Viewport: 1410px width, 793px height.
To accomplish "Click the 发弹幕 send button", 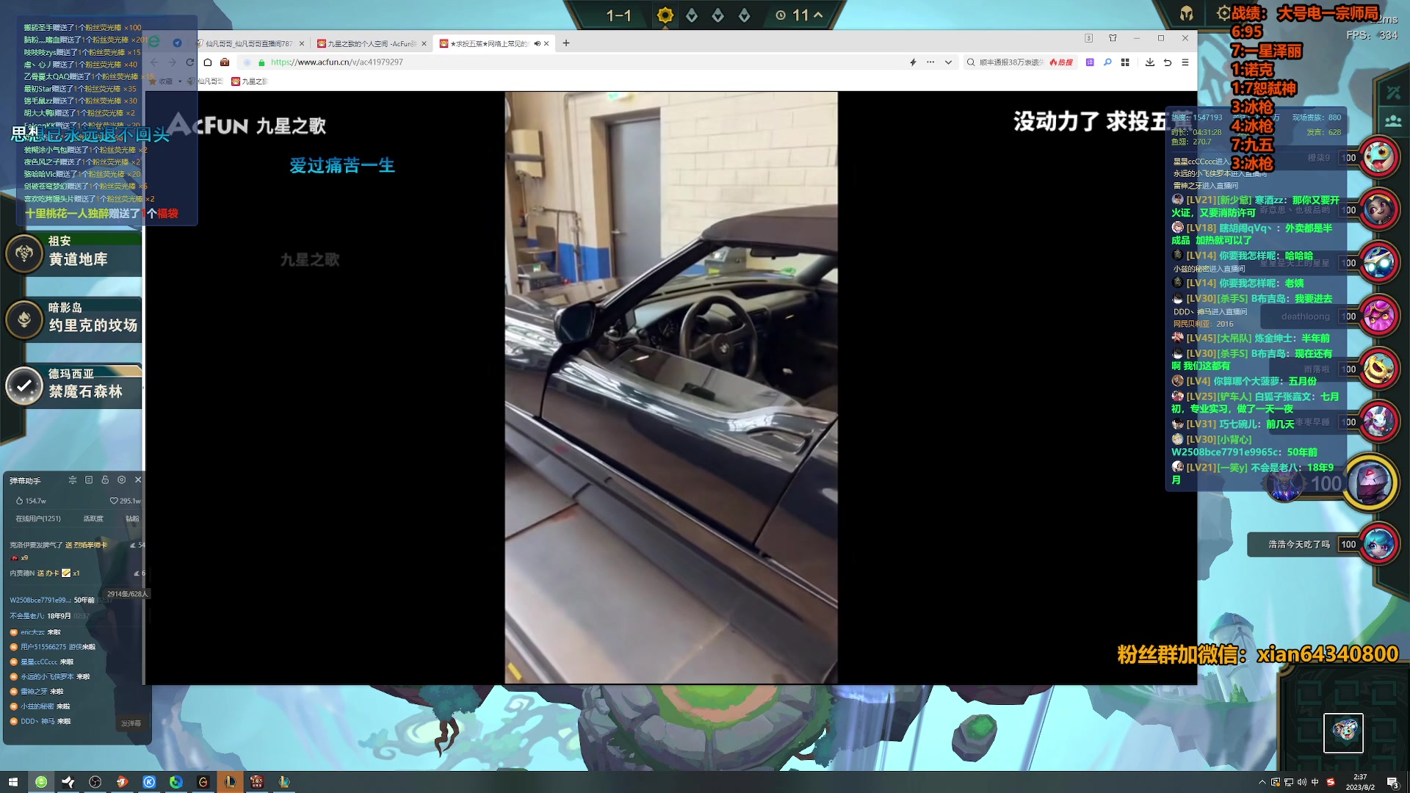I will (131, 723).
